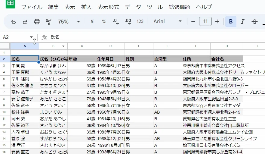Screen dimensions: 265x154
Task: Toggle italic formatting
Action: tap(242, 21)
